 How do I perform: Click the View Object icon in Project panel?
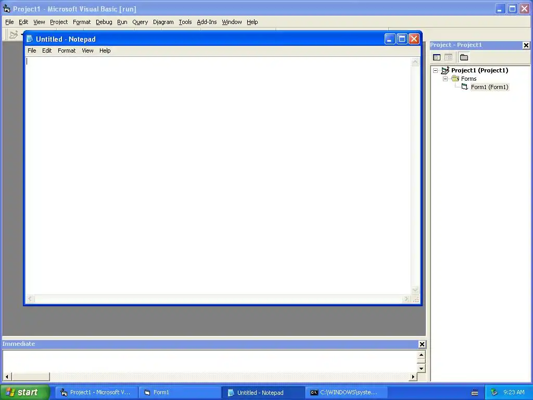tap(448, 57)
